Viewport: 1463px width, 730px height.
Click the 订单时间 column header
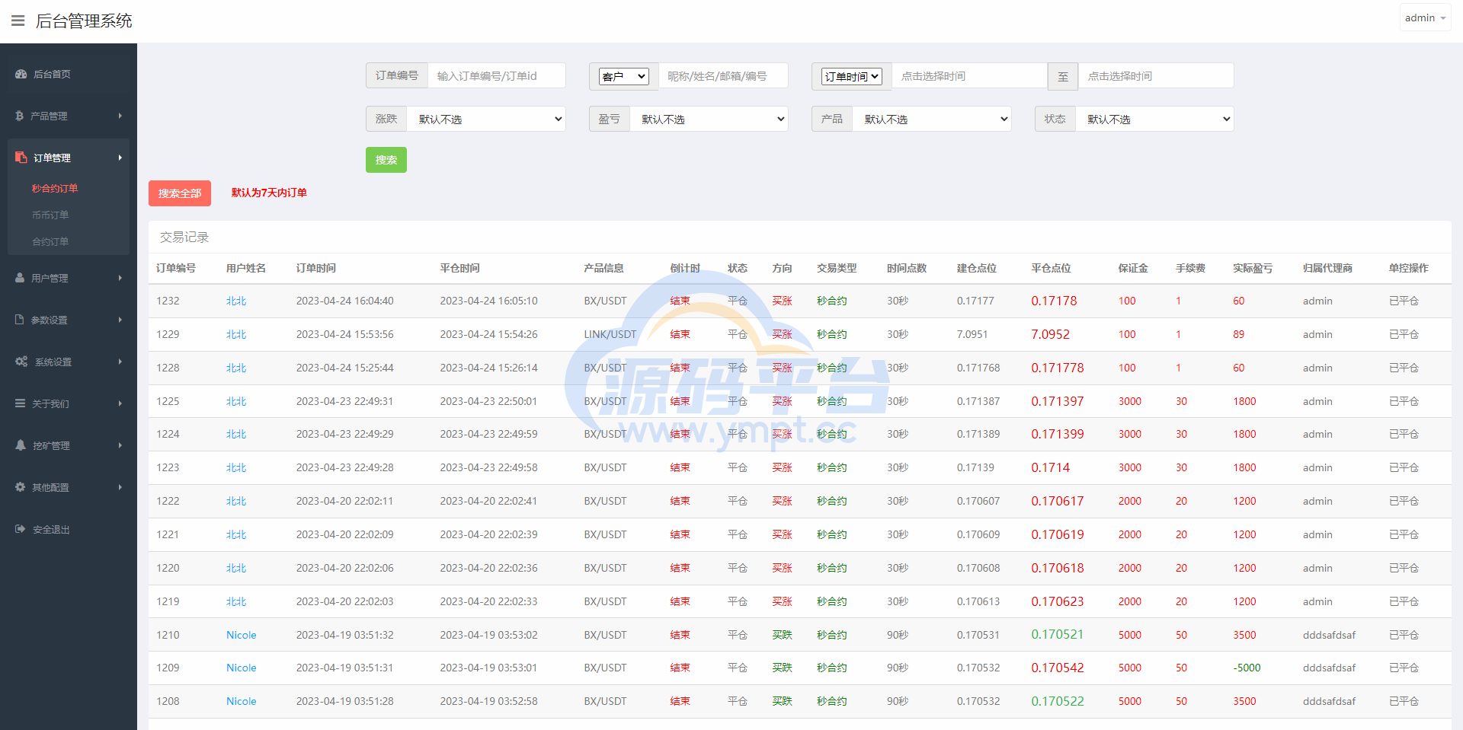[x=316, y=268]
